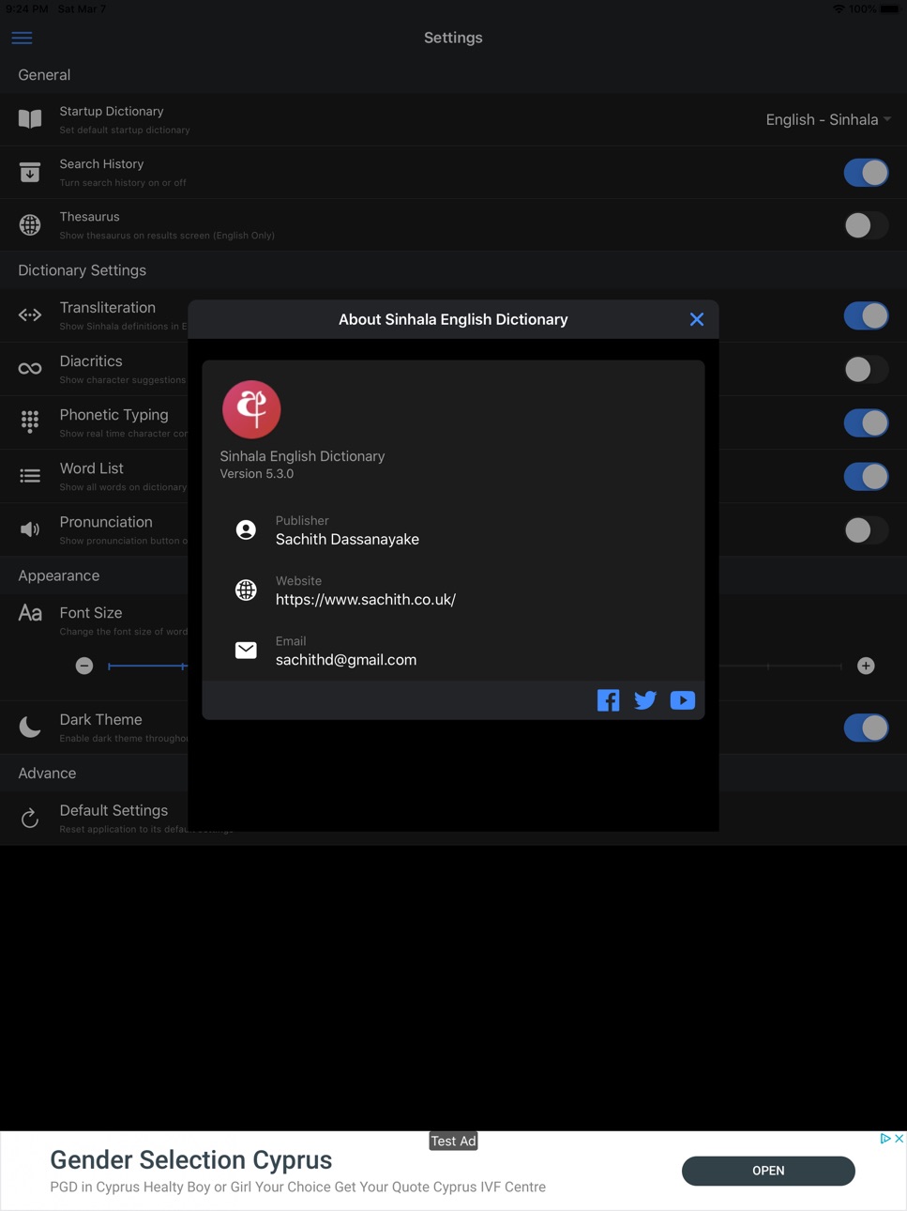Click the About Sinhala English Dictionary title

453,319
